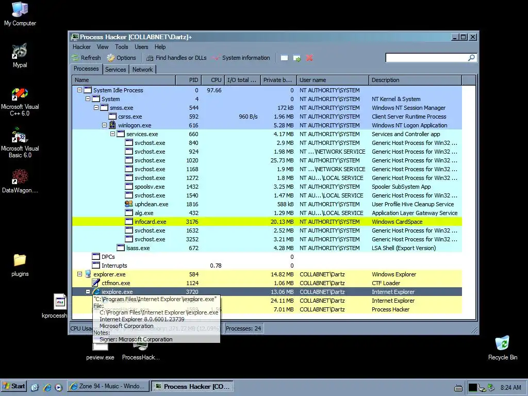This screenshot has height=396, width=528.
Task: Click the find window and thread icon
Action: pos(297,58)
